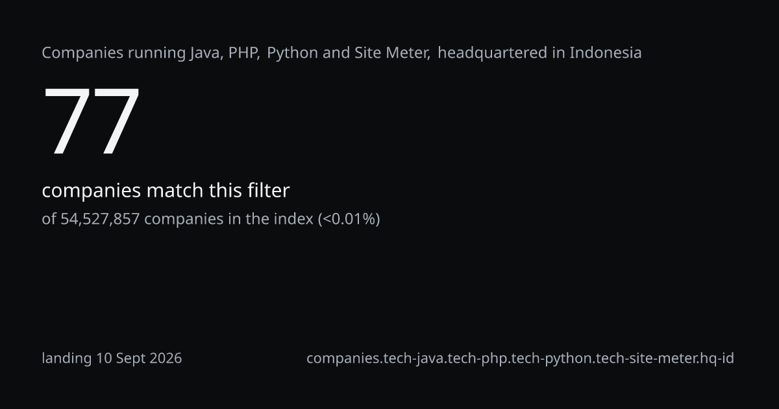Click the (<0.01%) percentage text
This screenshot has width=779, height=409.
349,219
